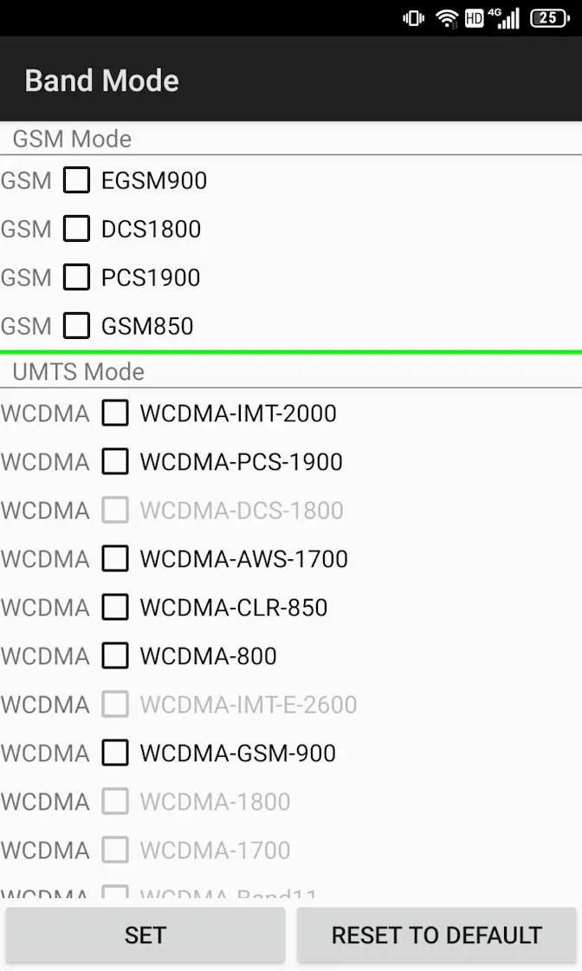The height and width of the screenshot is (971, 582).
Task: Check the WCDMA-GSM-900 box
Action: 115,753
